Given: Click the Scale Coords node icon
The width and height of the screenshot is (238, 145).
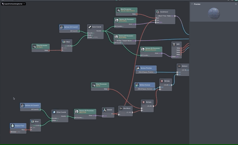Looking at the screenshot, I should pyautogui.click(x=90, y=27).
